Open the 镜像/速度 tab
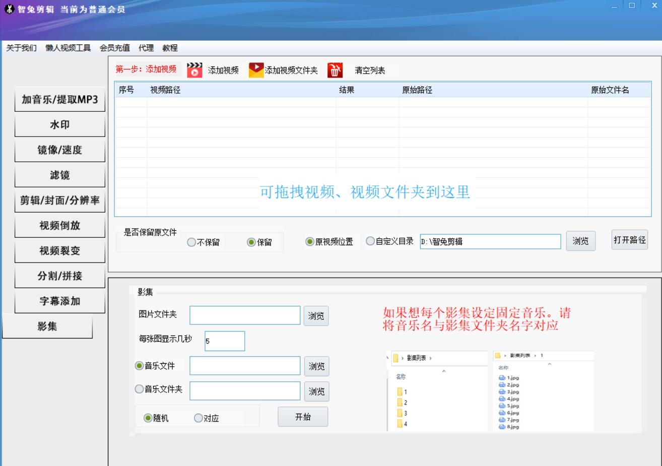 point(59,150)
